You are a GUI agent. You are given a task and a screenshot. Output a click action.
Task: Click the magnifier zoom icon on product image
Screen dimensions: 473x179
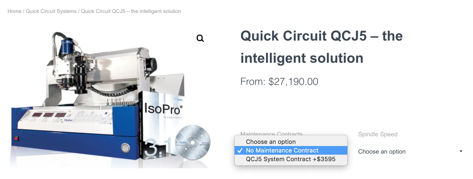[200, 38]
